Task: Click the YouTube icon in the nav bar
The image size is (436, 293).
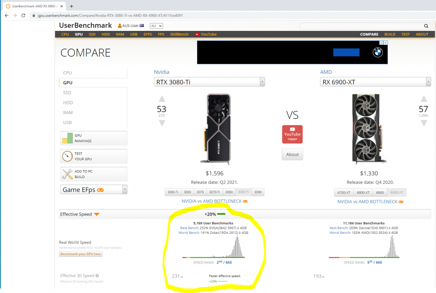Action: (x=197, y=34)
